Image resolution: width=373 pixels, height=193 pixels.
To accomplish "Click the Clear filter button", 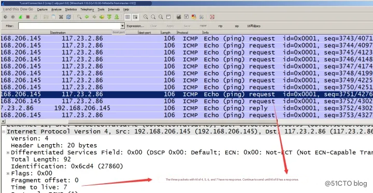I will (153, 26).
